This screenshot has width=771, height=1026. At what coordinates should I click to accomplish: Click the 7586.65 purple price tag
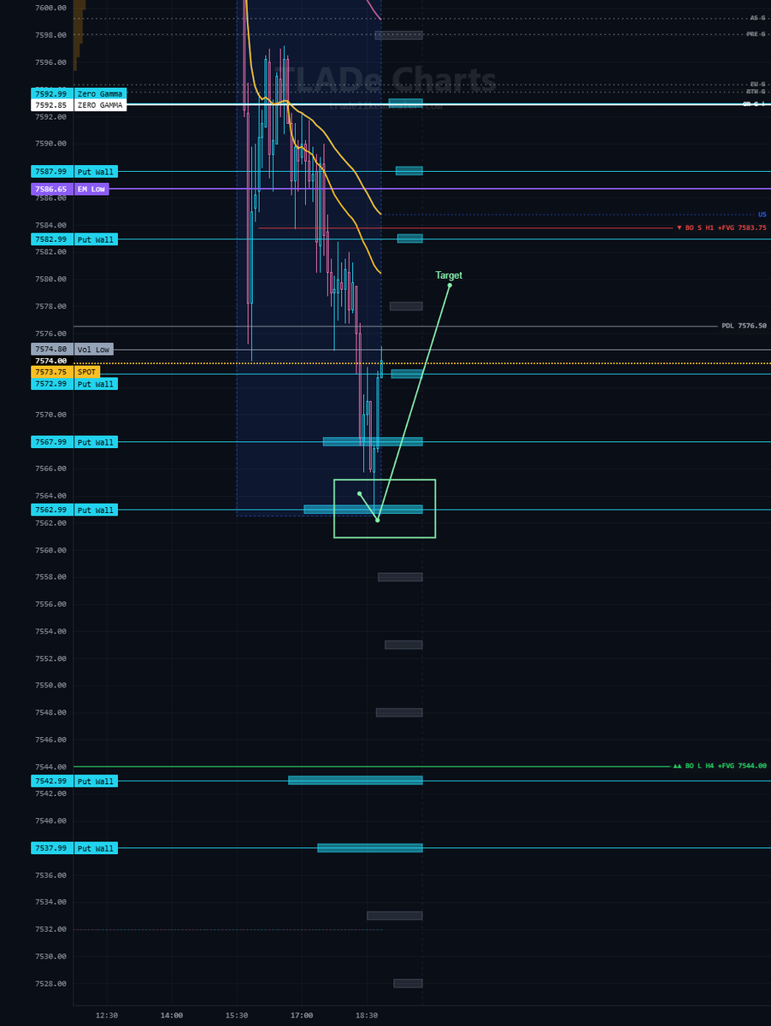[52, 189]
